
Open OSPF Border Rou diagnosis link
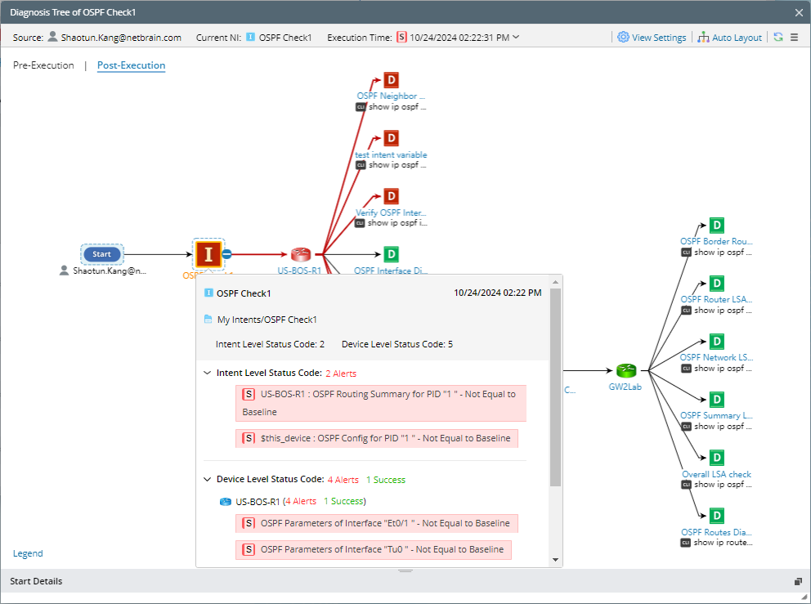(716, 241)
